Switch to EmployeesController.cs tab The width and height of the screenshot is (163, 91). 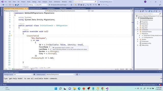[x=35, y=8]
